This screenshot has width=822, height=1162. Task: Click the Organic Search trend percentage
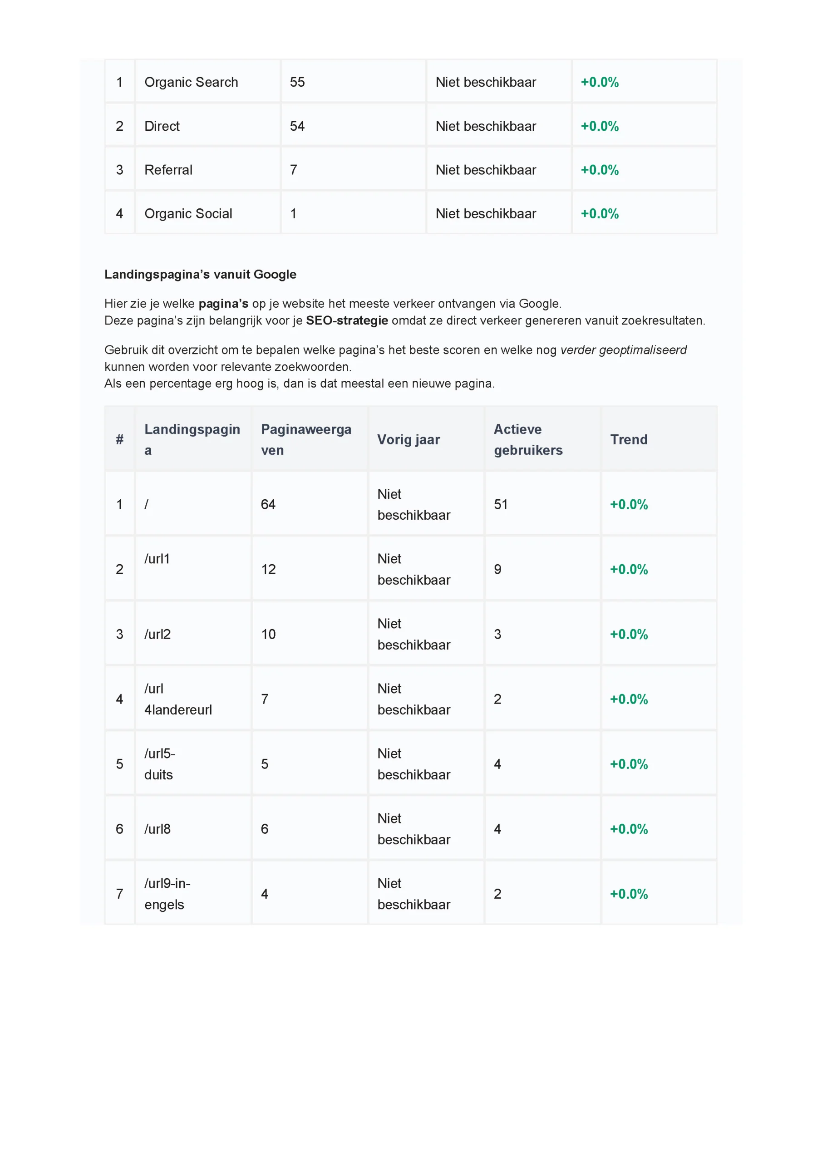[x=600, y=82]
